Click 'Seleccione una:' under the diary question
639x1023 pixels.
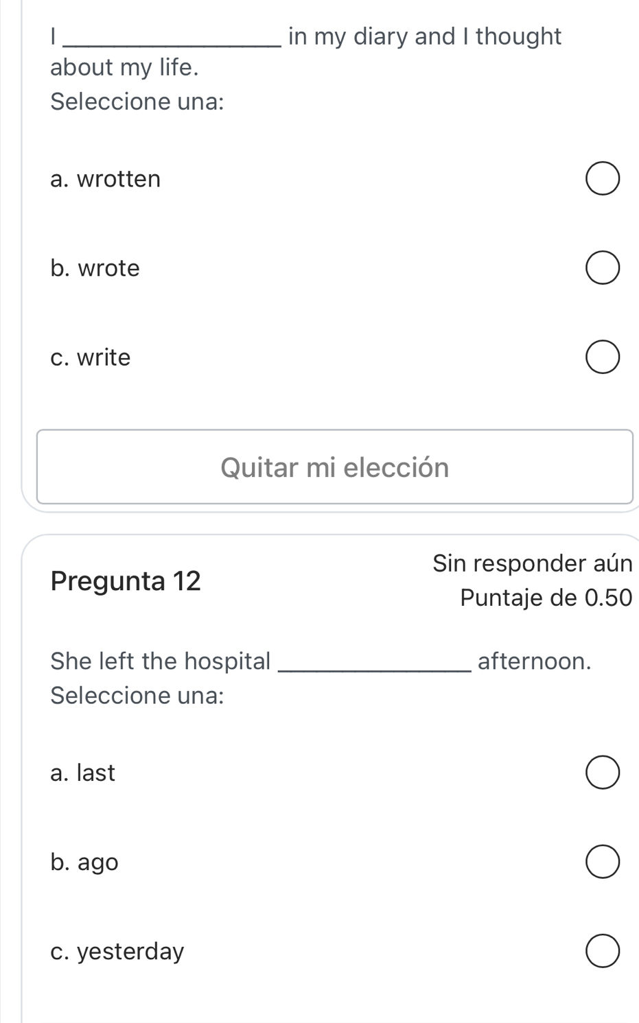coord(137,102)
